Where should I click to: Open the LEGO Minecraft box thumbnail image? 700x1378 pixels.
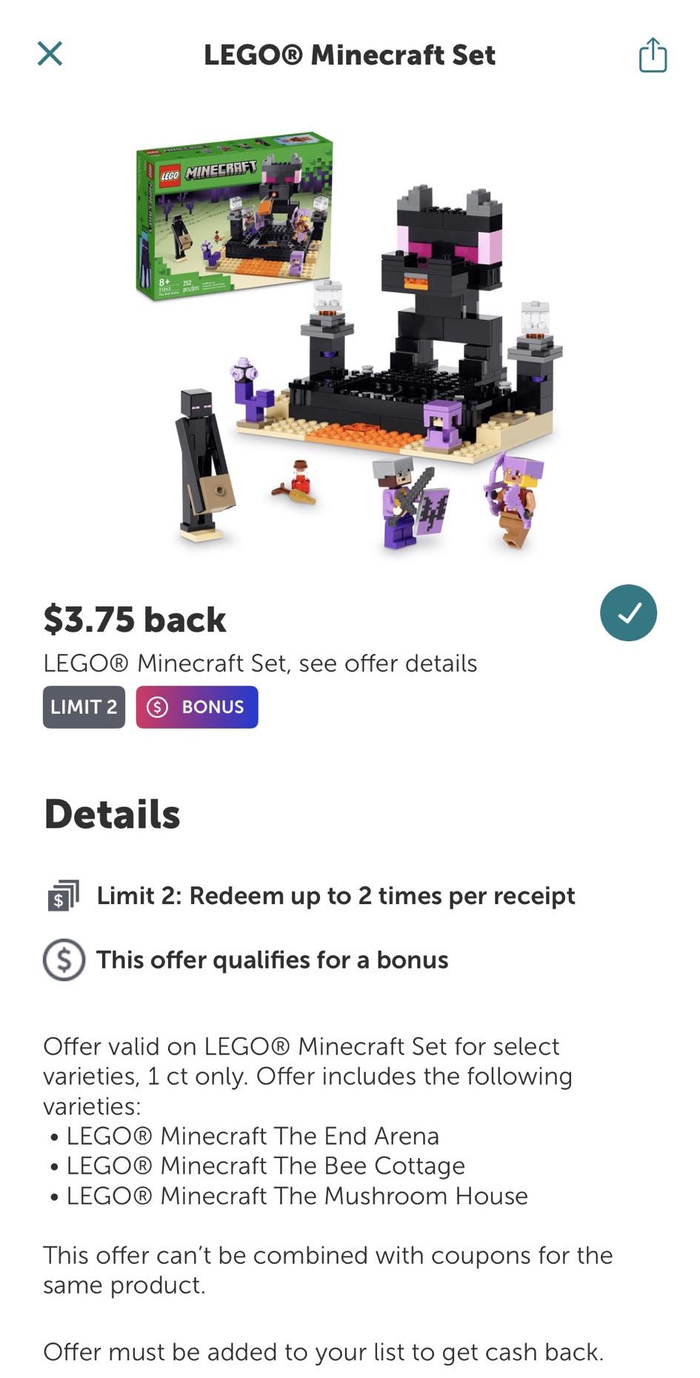235,216
